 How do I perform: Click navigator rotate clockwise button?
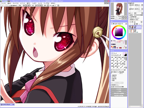click(x=124, y=19)
